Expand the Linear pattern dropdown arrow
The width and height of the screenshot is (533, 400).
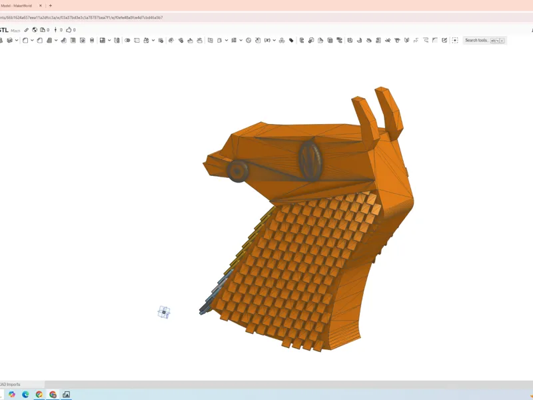coord(109,40)
